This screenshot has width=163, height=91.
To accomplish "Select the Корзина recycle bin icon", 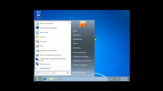I will [39, 15].
